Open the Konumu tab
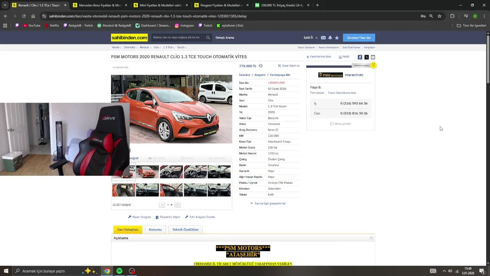490x276 pixels. [x=155, y=230]
